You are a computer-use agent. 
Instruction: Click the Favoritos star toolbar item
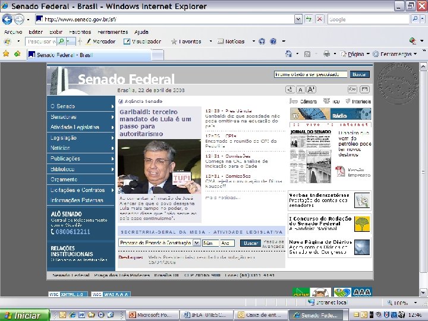[x=186, y=42]
